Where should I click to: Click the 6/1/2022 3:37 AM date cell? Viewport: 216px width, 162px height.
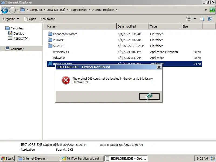(130, 40)
